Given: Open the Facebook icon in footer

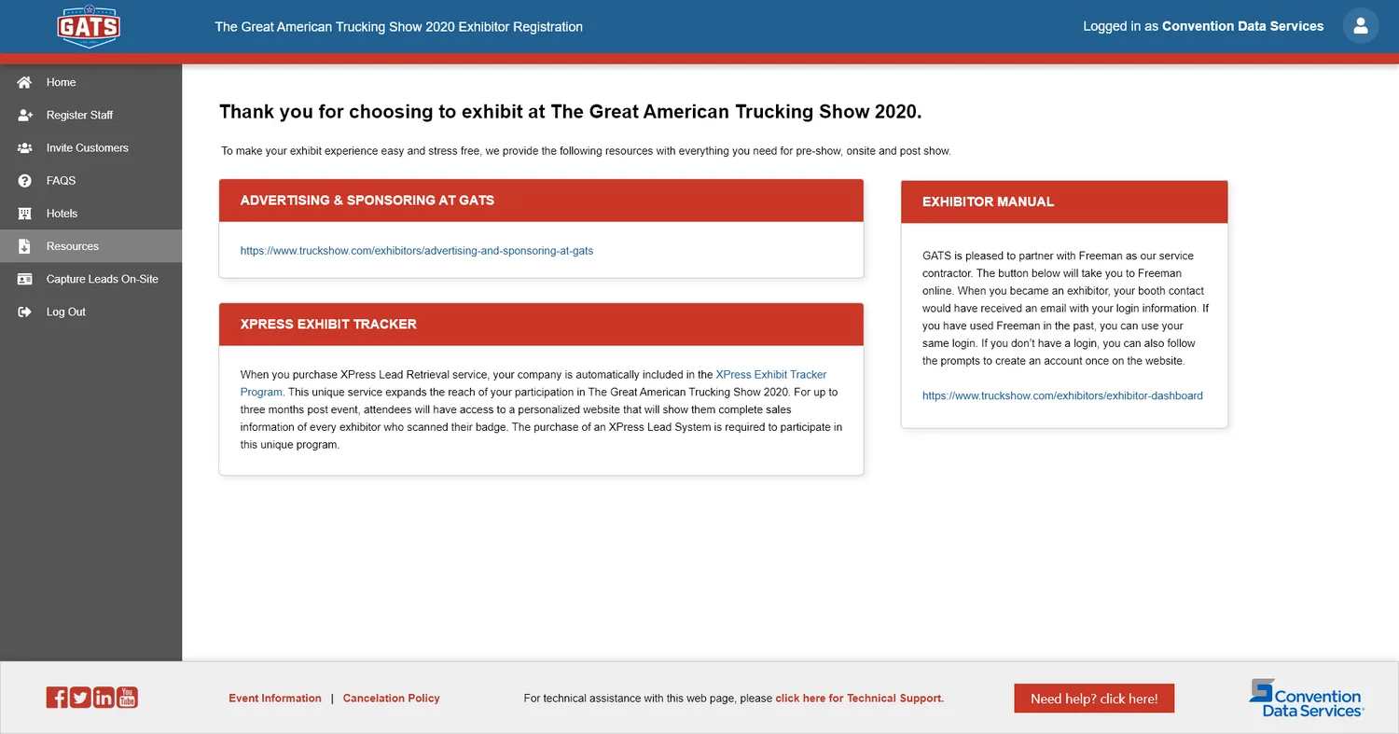Looking at the screenshot, I should coord(57,697).
